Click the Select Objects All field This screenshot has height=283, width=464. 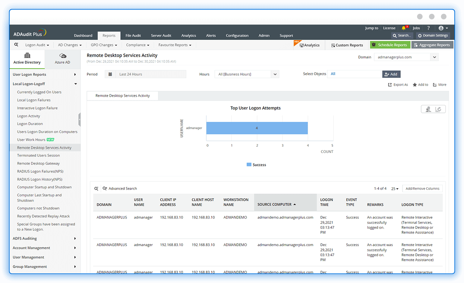pos(354,74)
